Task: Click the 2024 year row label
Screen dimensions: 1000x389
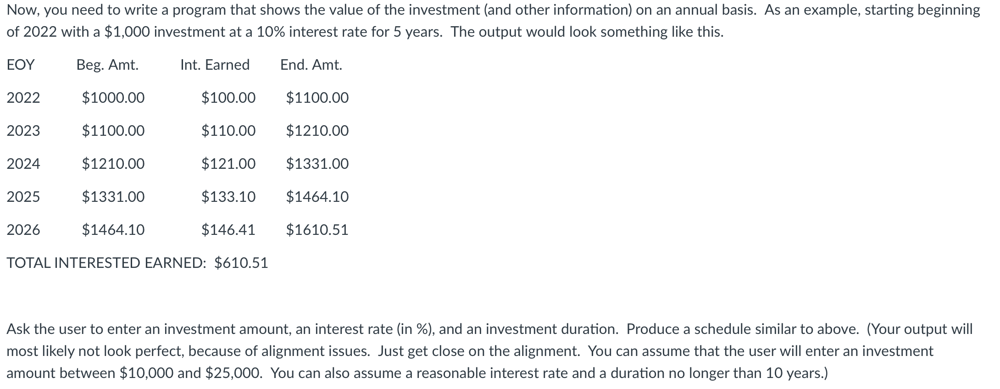Action: pos(23,164)
